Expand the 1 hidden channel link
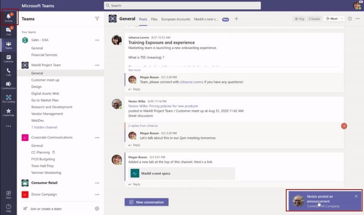This screenshot has height=215, width=364. point(44,127)
